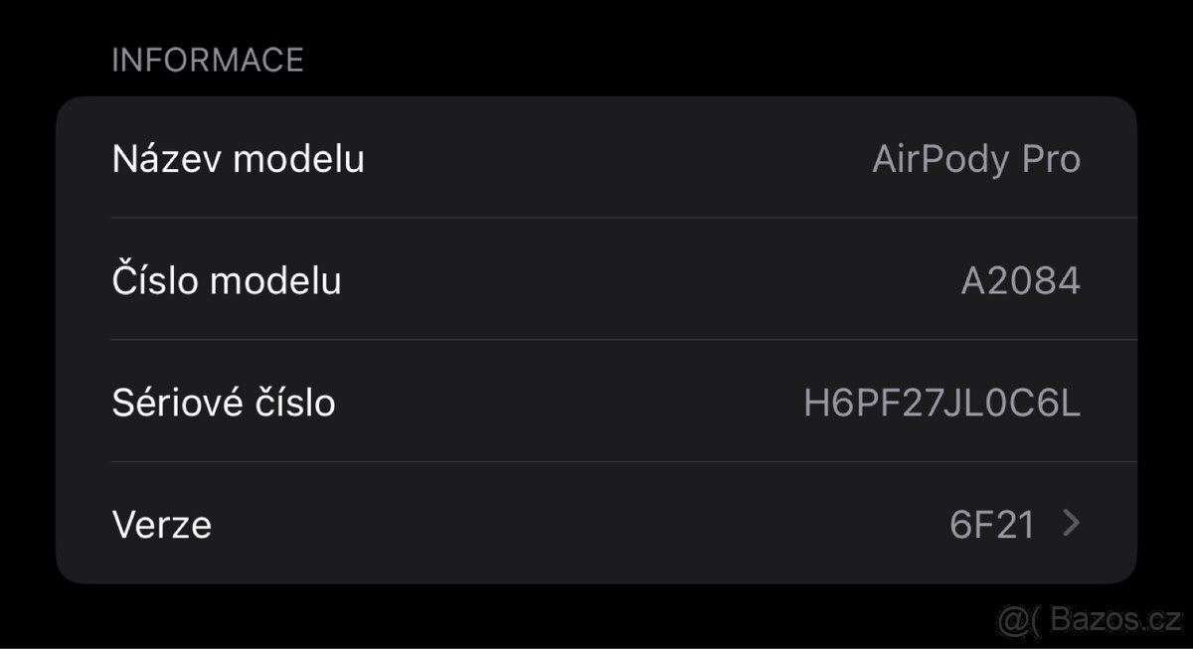Tap the Číslo modelu row
Viewport: 1193px width, 649px height.
596,280
